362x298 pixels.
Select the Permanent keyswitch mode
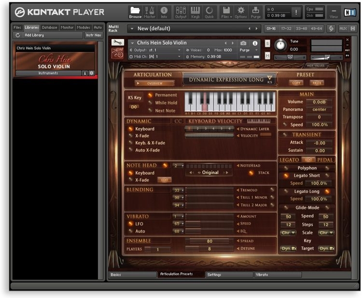pyautogui.click(x=150, y=95)
